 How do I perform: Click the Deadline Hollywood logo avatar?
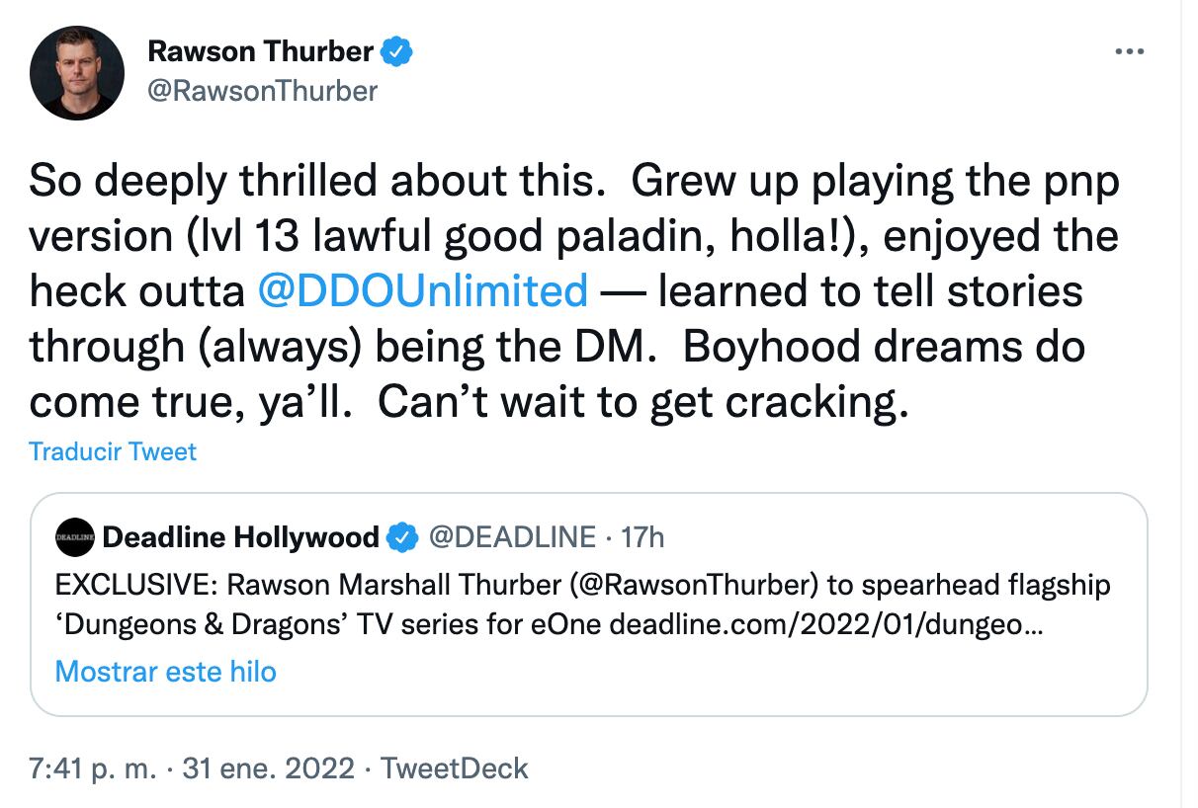(75, 537)
